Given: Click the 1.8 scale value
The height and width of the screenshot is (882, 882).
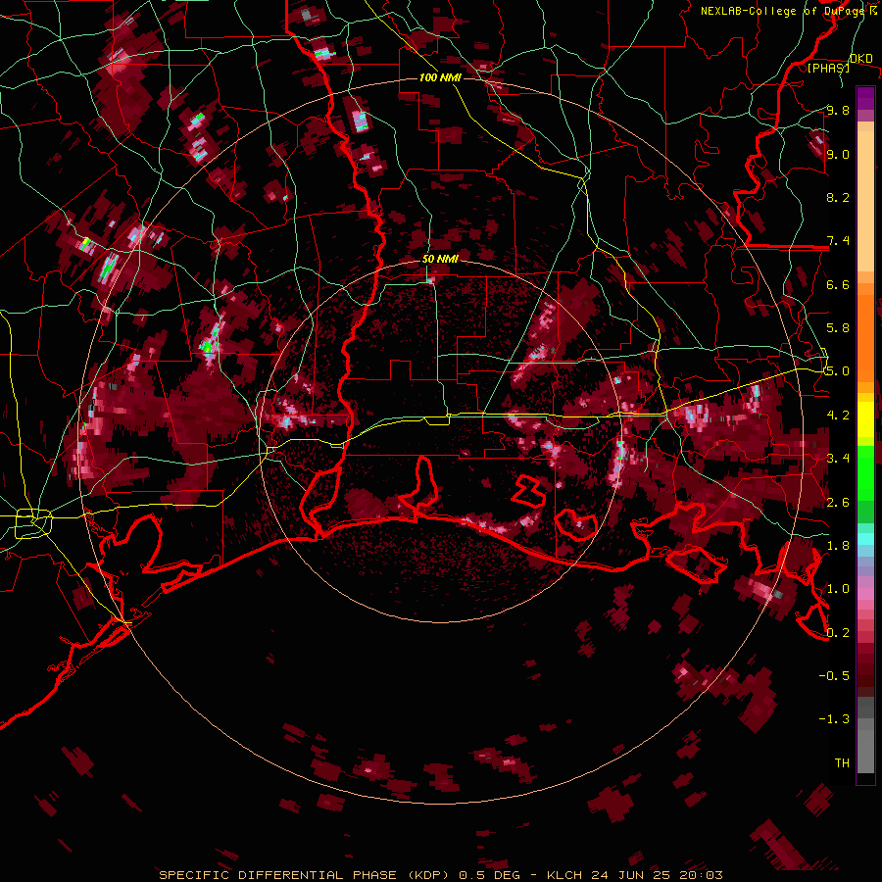Looking at the screenshot, I should 838,546.
